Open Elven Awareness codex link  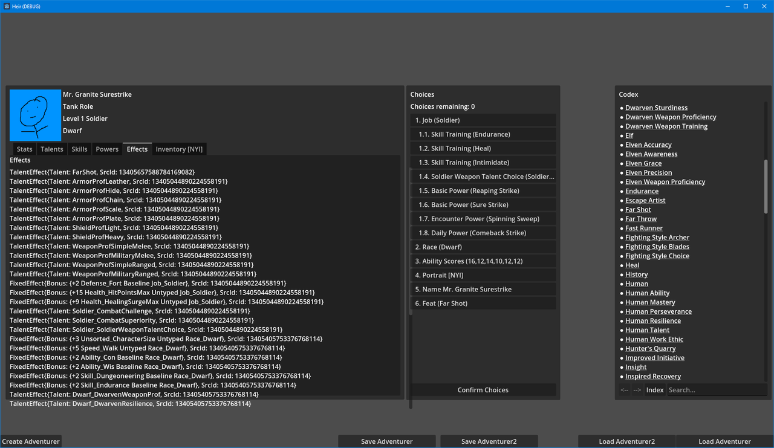[651, 154]
